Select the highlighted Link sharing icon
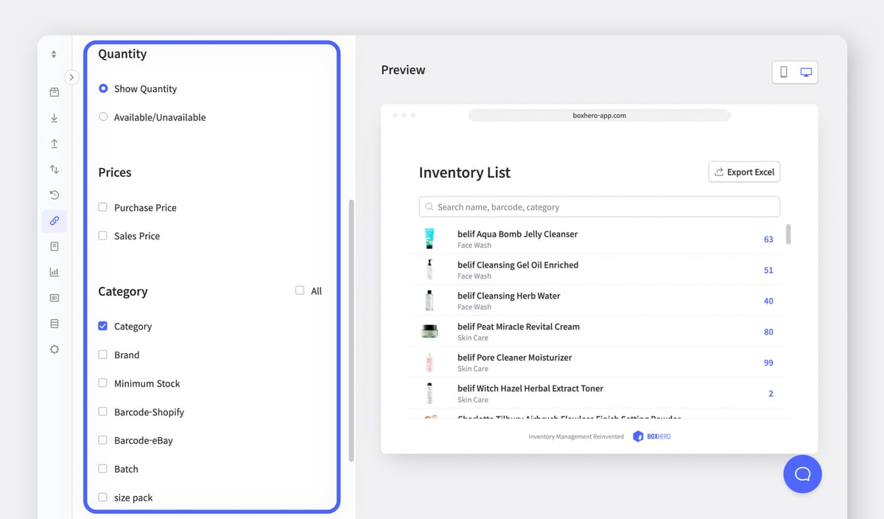The image size is (884, 519). (54, 220)
